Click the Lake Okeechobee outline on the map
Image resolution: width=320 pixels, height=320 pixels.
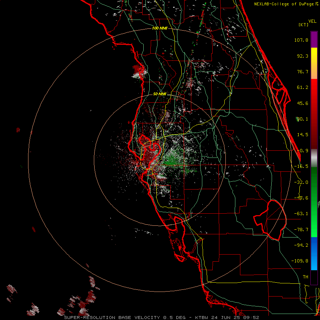click(270, 220)
